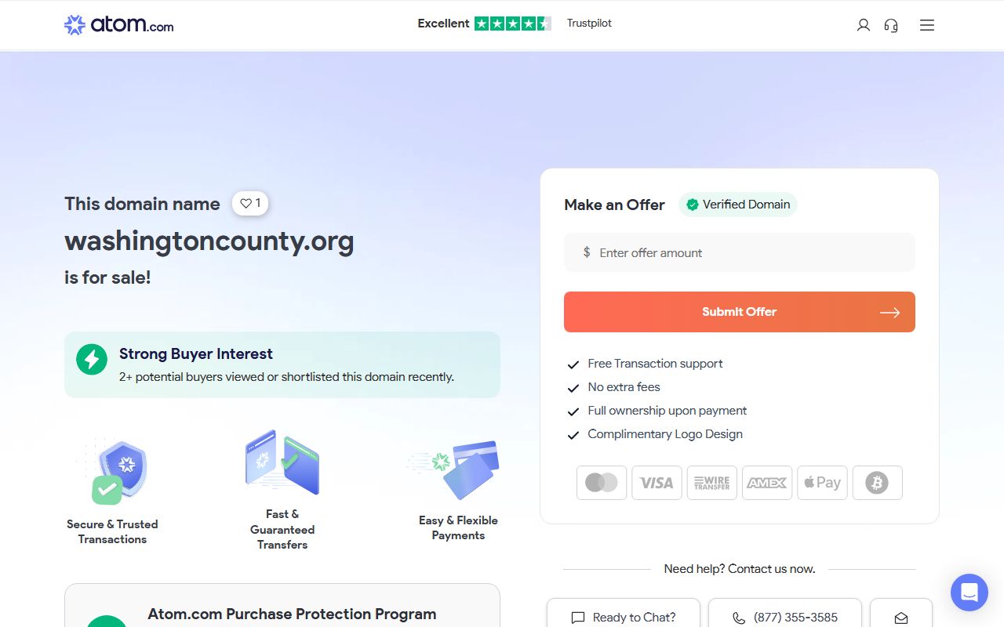Screen dimensions: 1004x627
Task: Click the Trustpilot star rating
Action: [513, 24]
